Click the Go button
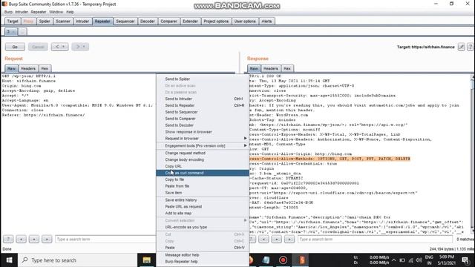 click(x=15, y=47)
